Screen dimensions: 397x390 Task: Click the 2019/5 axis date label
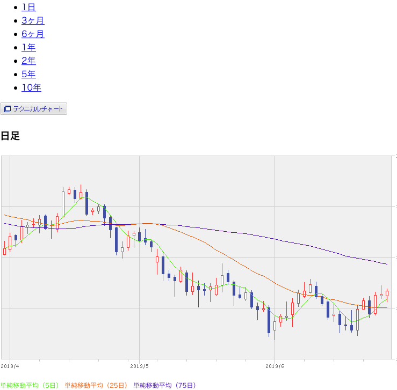coord(139,366)
